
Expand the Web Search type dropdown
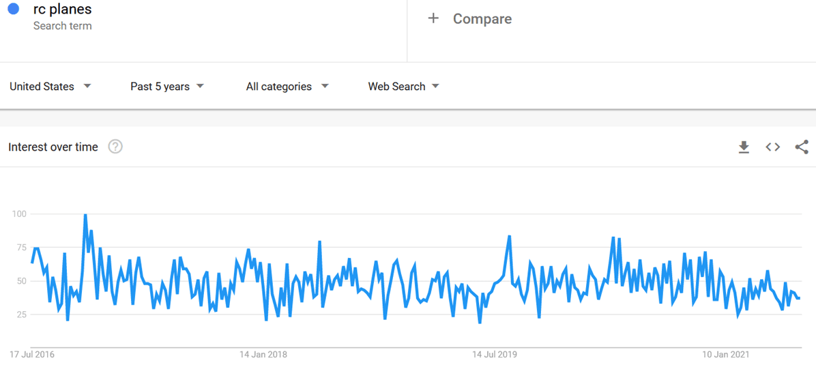[x=403, y=87]
